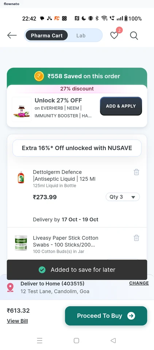
Task: Click Proceed To Buy button
Action: click(106, 316)
